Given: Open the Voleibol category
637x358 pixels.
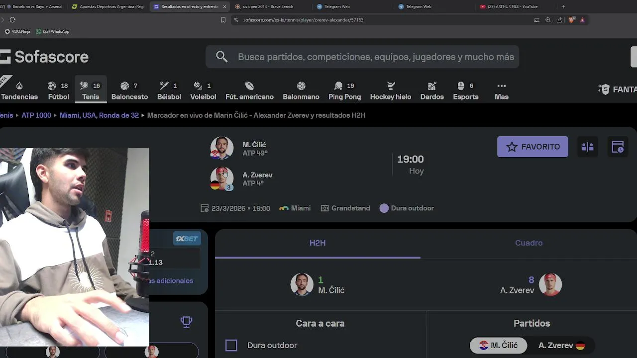Looking at the screenshot, I should coord(203,91).
